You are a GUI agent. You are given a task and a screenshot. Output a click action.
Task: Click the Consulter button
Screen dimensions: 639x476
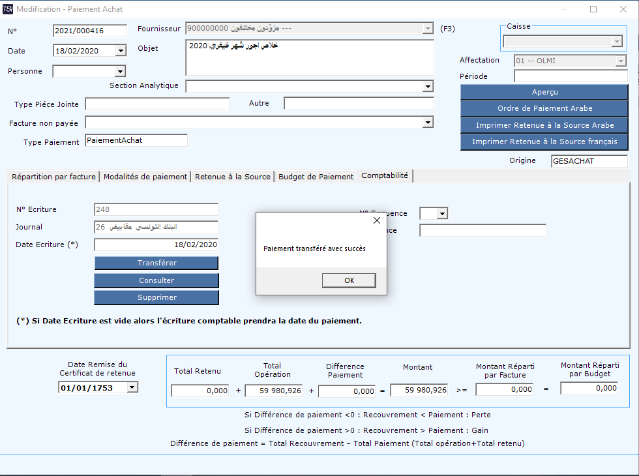pyautogui.click(x=156, y=280)
